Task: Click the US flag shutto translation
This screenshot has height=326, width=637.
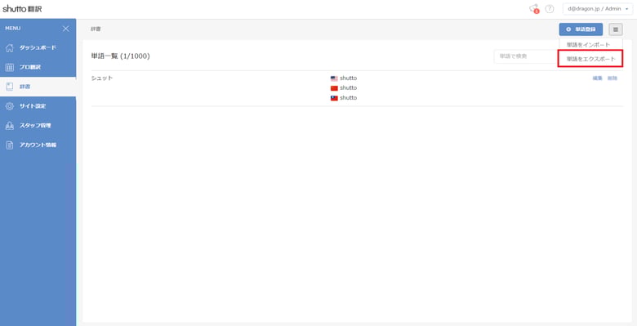Action: pyautogui.click(x=344, y=78)
